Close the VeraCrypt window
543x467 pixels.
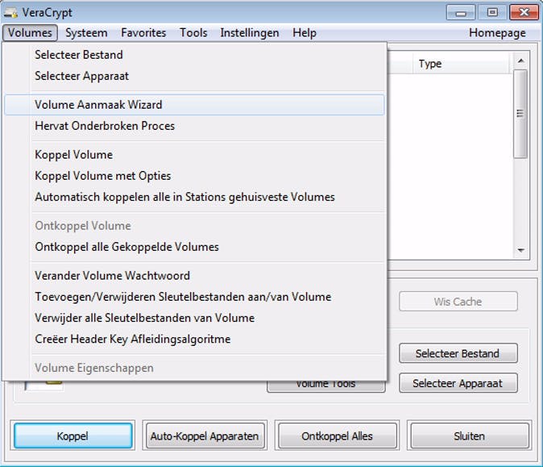(x=524, y=13)
